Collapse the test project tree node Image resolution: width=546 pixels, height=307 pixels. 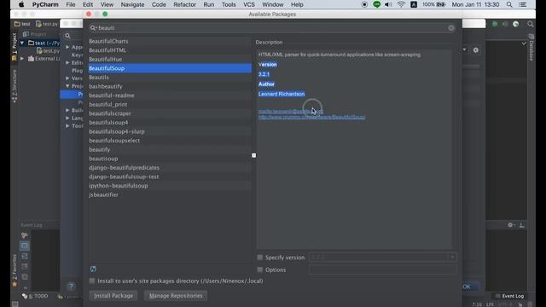(22, 43)
